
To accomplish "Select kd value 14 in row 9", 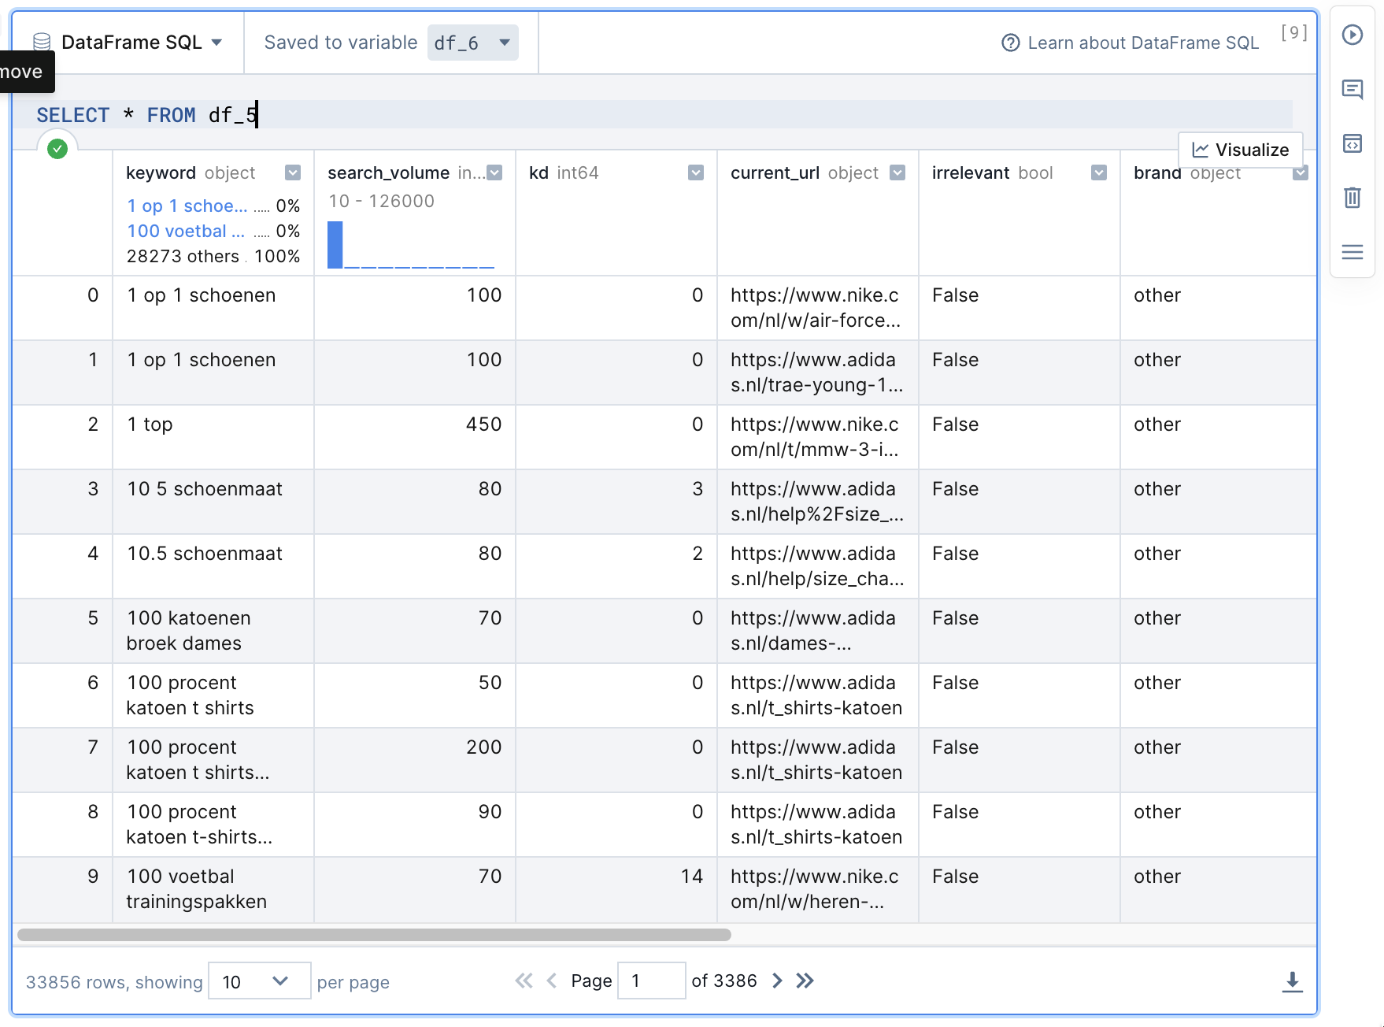I will point(616,889).
